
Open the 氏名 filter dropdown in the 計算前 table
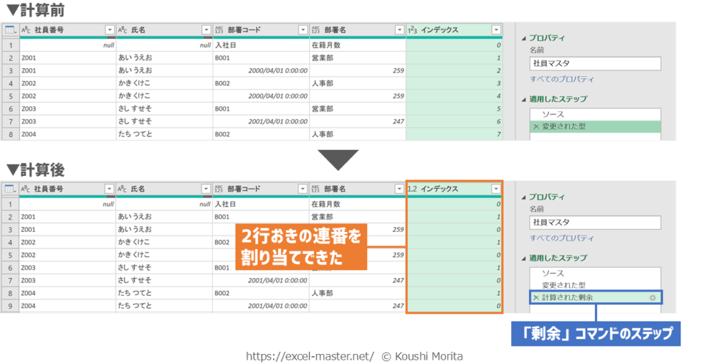pos(206,30)
